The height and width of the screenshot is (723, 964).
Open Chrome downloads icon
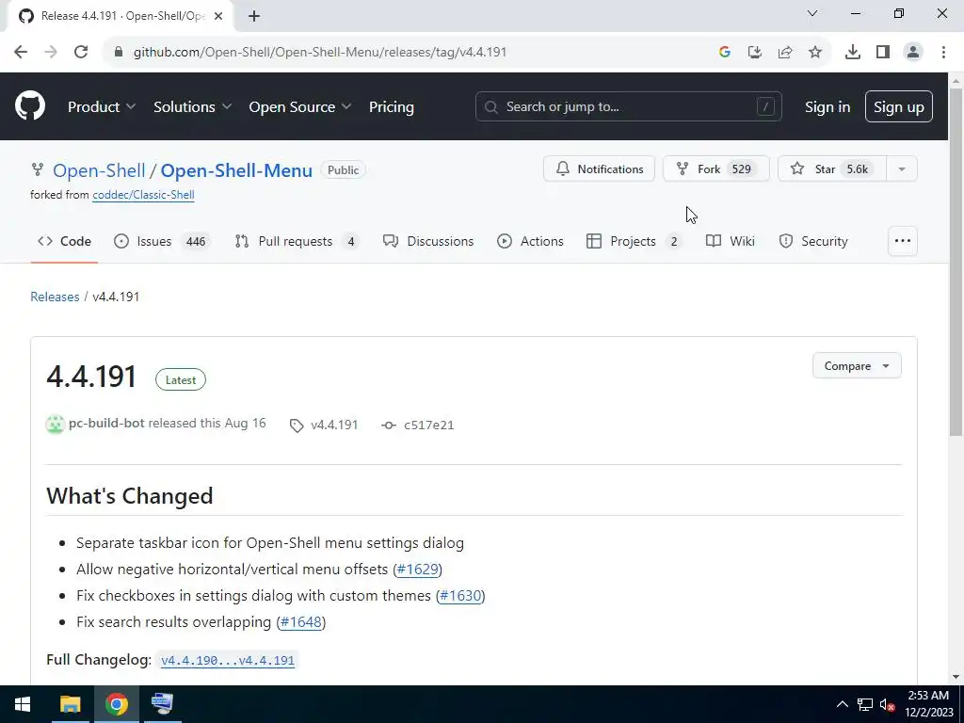[x=852, y=52]
